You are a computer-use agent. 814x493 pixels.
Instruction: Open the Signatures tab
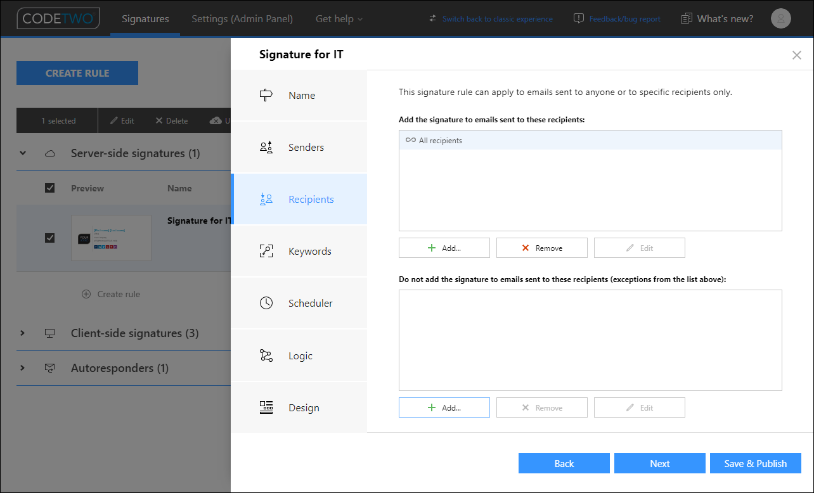point(145,18)
